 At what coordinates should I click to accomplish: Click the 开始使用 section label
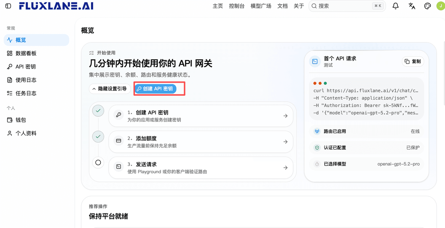click(x=106, y=53)
